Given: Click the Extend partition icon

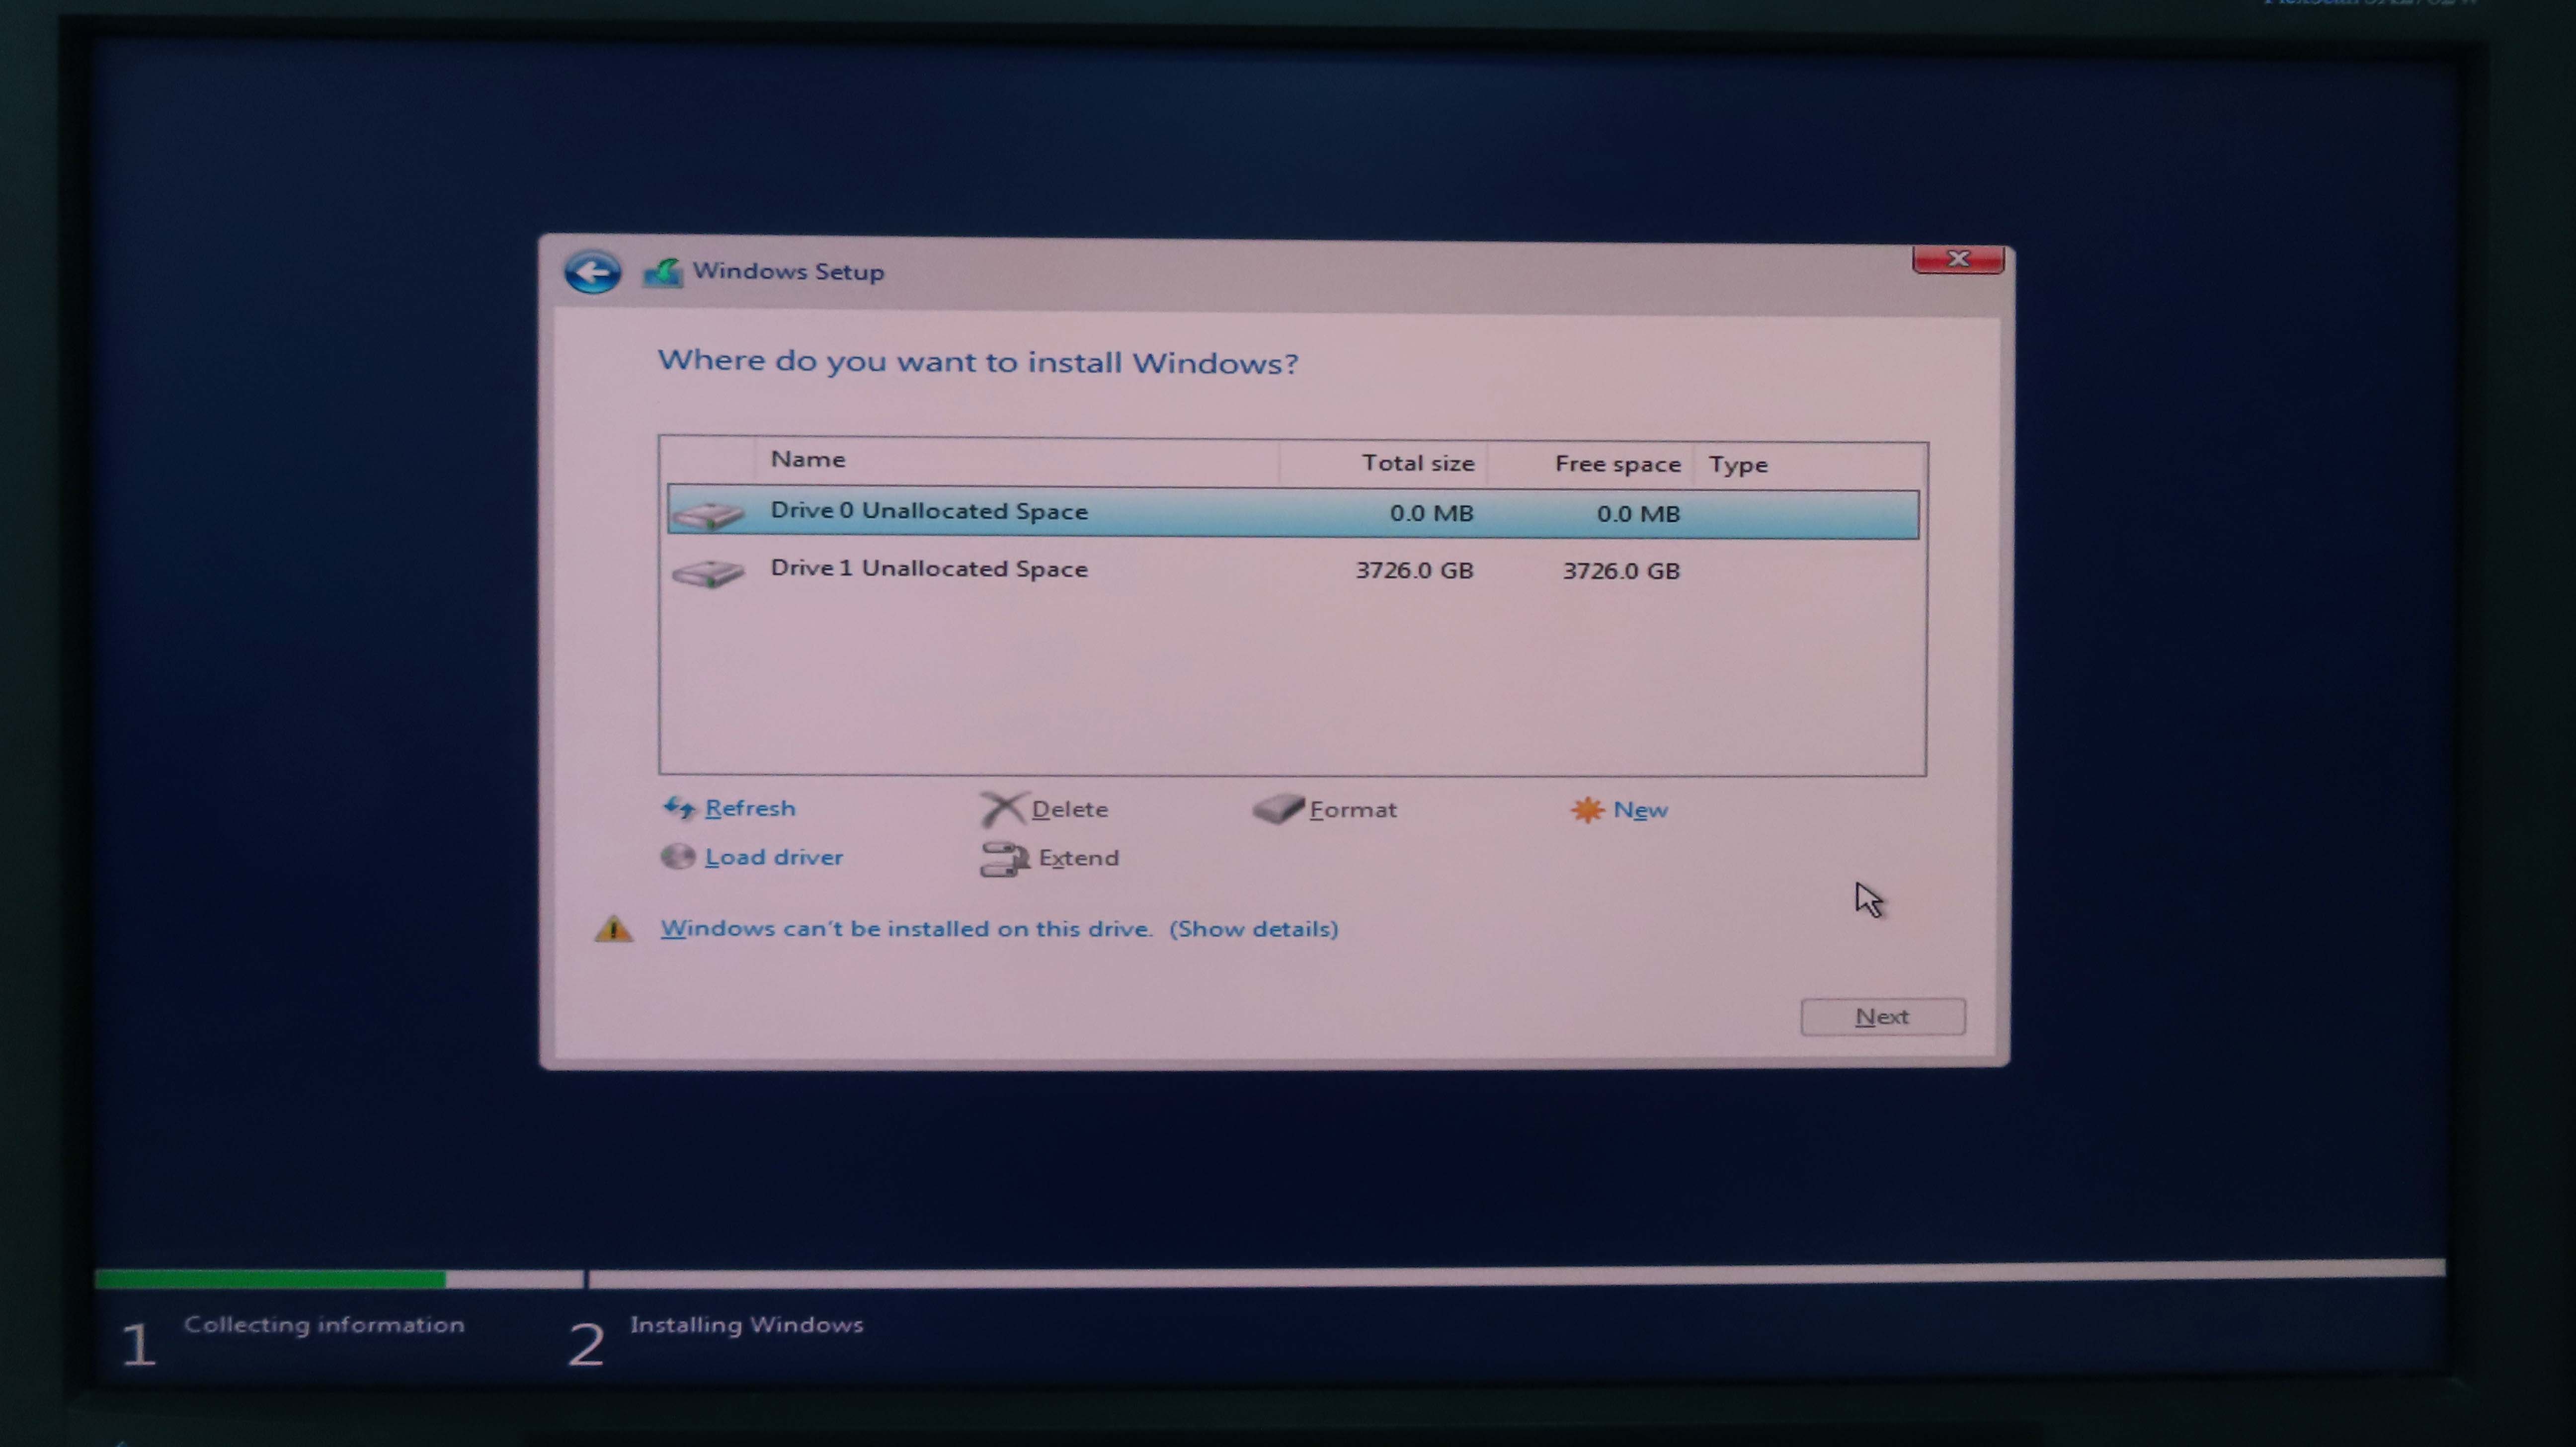Looking at the screenshot, I should pyautogui.click(x=1004, y=859).
